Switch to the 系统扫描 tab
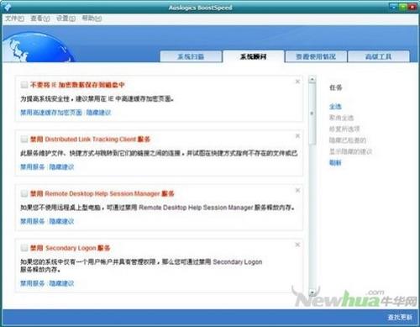The width and height of the screenshot is (420, 327). tap(191, 56)
